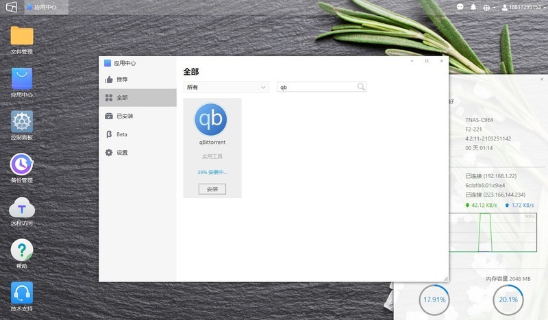The height and width of the screenshot is (320, 548).
Task: Click the 17.91% usage gauge
Action: click(x=434, y=299)
